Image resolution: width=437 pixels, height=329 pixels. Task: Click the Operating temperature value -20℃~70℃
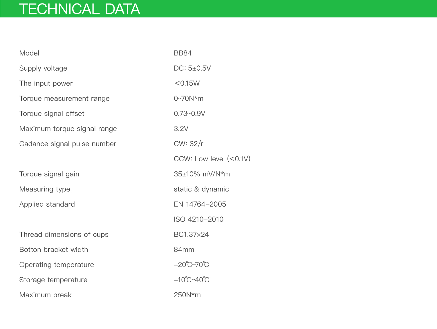tap(192, 265)
